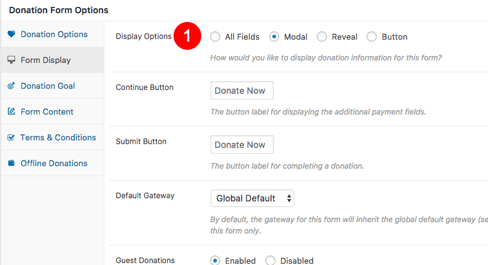This screenshot has height=265, width=488.
Task: Enable guest donations radio button
Action: tap(216, 261)
